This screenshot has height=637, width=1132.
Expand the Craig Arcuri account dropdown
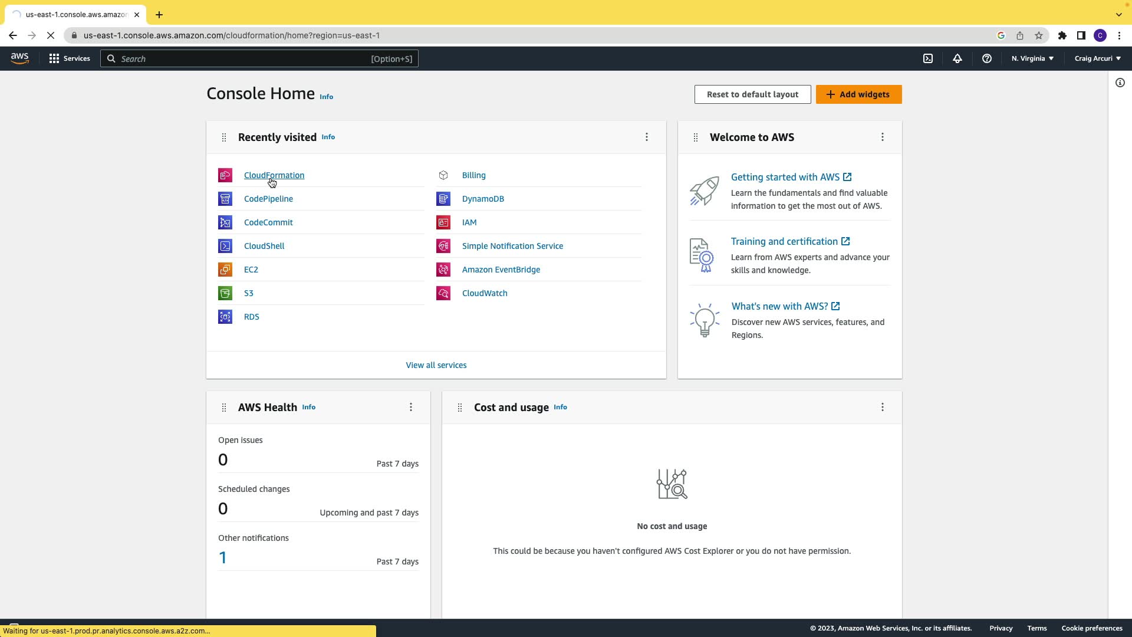1097,58
